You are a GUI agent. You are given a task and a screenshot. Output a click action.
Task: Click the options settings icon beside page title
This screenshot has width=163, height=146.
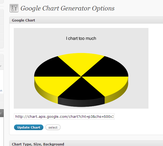pyautogui.click(x=14, y=8)
